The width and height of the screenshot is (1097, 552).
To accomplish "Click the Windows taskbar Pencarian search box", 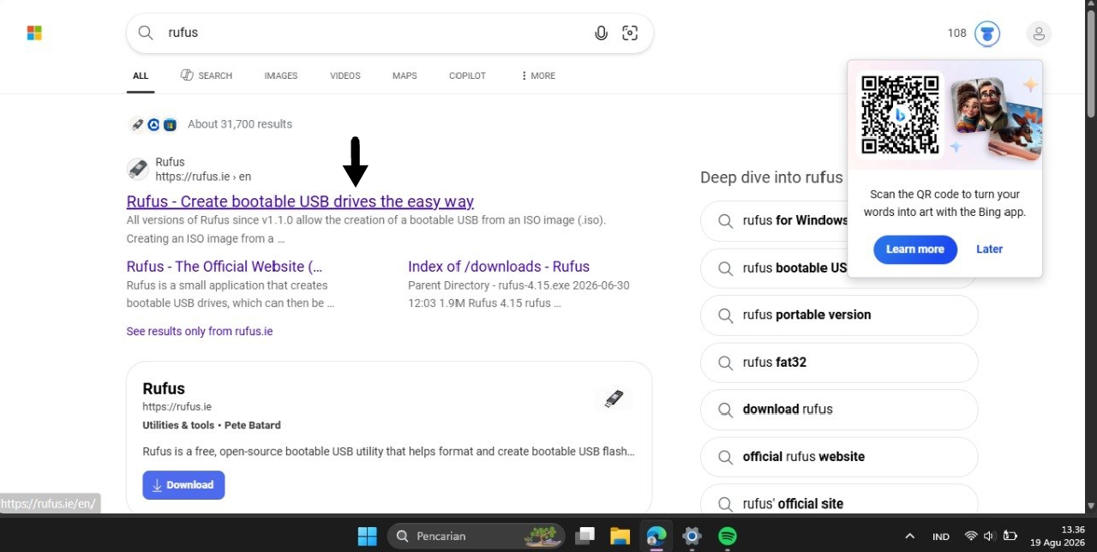I will click(x=477, y=537).
